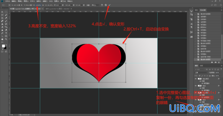Swap foreground and background colors arrow
The image size is (223, 116).
point(6,45)
